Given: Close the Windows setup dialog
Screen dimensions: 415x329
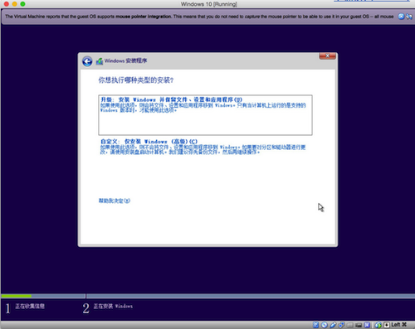Looking at the screenshot, I should pyautogui.click(x=327, y=56).
